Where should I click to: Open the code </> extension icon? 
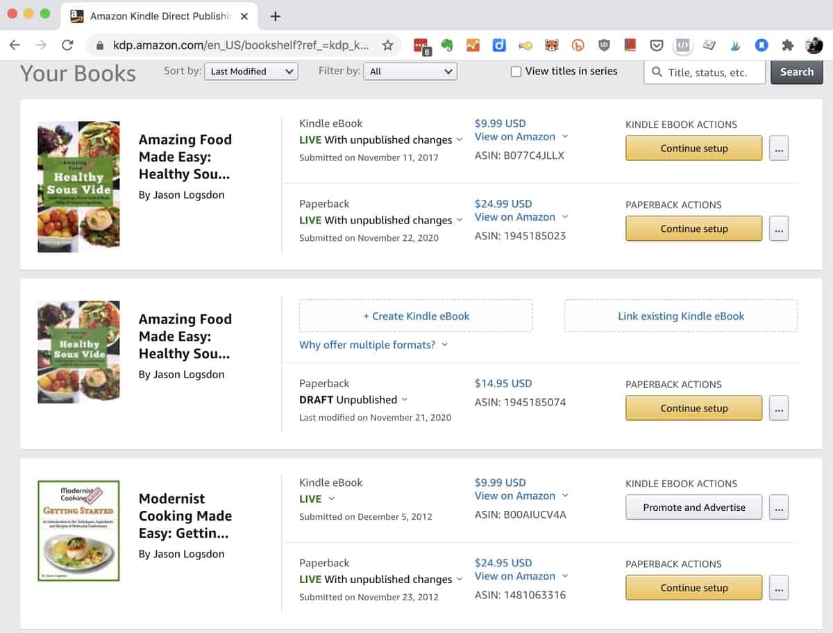pos(683,44)
